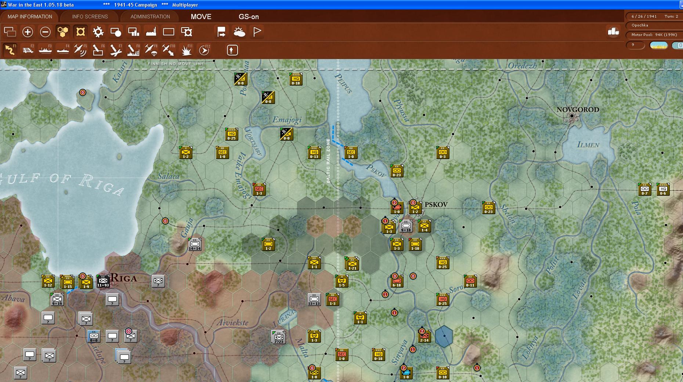Toggle the factory display icon
Viewport: 683px width, 382px height.
[x=151, y=32]
